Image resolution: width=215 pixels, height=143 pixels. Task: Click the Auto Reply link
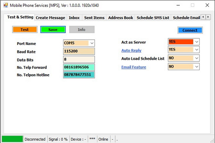131,50
